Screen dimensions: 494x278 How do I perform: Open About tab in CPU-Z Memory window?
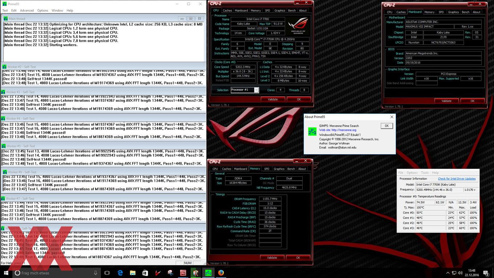[302, 169]
